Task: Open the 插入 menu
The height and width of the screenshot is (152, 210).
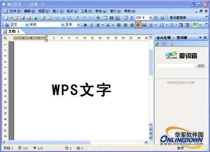Action: click(58, 11)
